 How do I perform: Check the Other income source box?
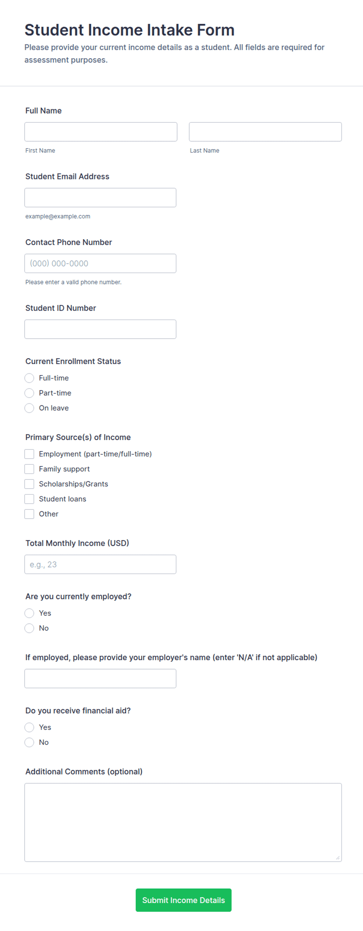(x=29, y=514)
